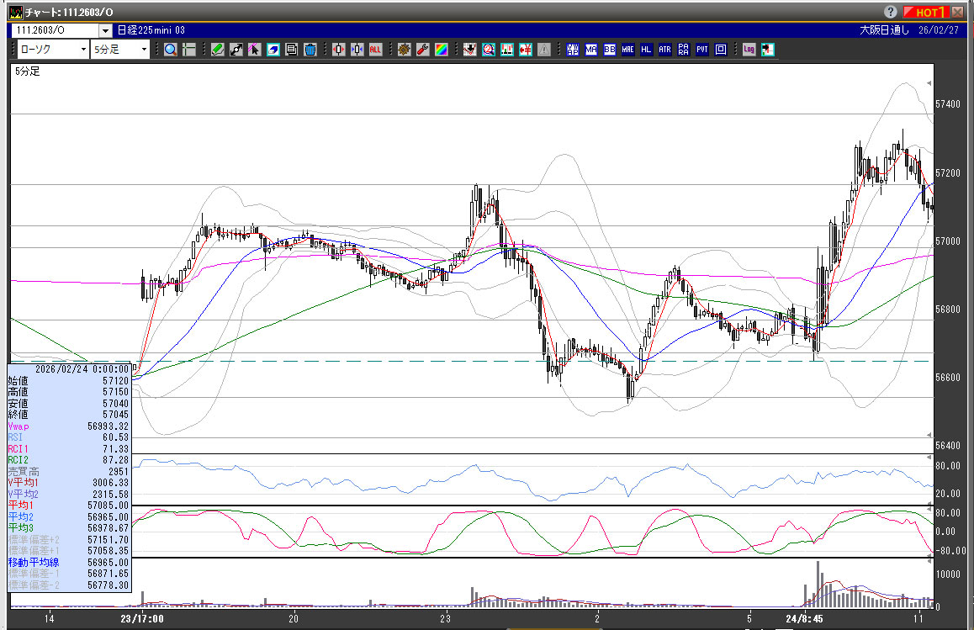Toggle the BB Bollinger Bands indicator
This screenshot has width=974, height=630.
point(610,50)
